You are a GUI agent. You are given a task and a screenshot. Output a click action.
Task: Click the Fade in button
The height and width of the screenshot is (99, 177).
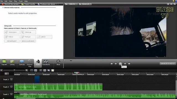12,37
